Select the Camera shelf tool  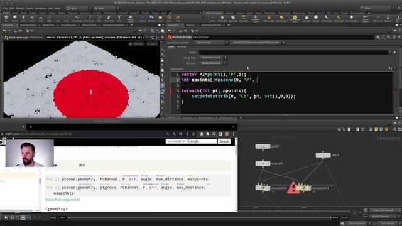tap(212, 18)
